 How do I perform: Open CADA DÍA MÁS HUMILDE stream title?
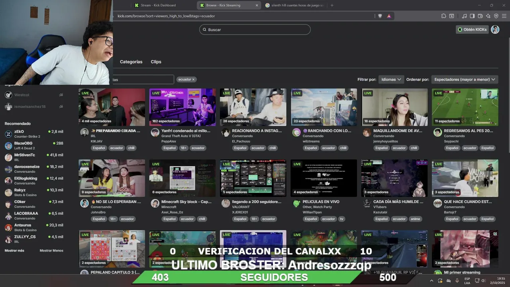(398, 202)
